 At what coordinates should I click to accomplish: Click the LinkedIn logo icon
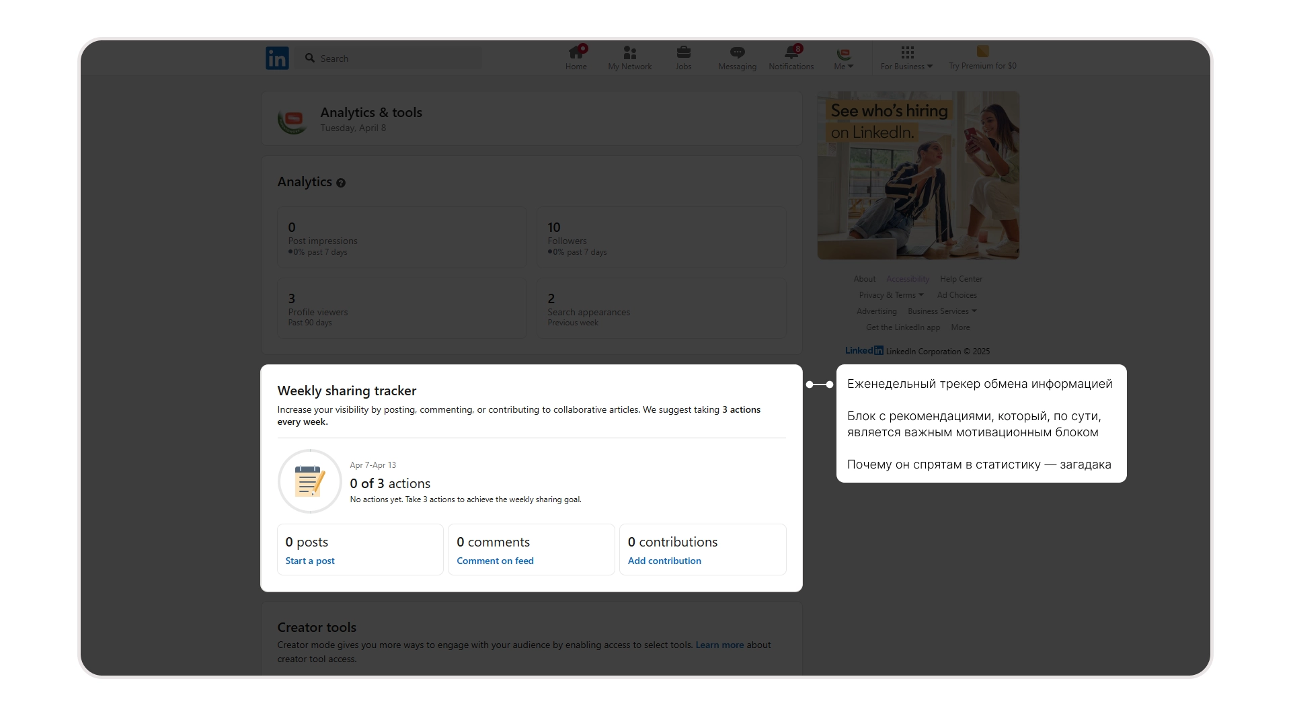tap(277, 58)
